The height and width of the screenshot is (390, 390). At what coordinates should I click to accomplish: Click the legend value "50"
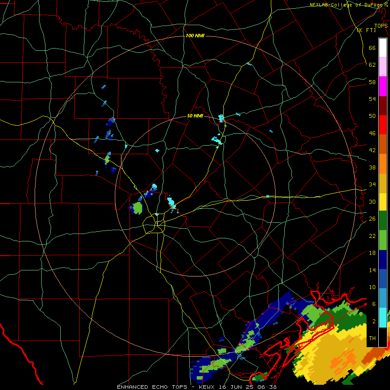pyautogui.click(x=372, y=116)
